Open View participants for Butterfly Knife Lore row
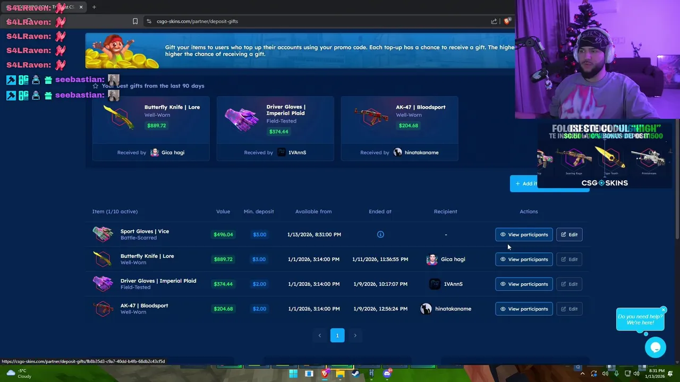This screenshot has width=680, height=382. coord(524,259)
